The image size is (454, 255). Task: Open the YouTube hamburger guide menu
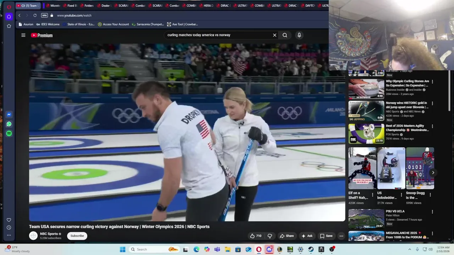(x=23, y=35)
